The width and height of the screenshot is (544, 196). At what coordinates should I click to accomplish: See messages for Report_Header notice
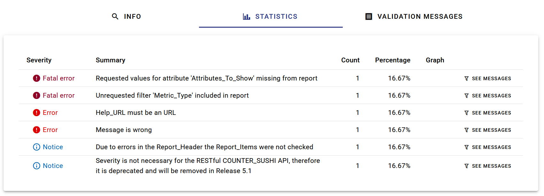click(x=488, y=147)
